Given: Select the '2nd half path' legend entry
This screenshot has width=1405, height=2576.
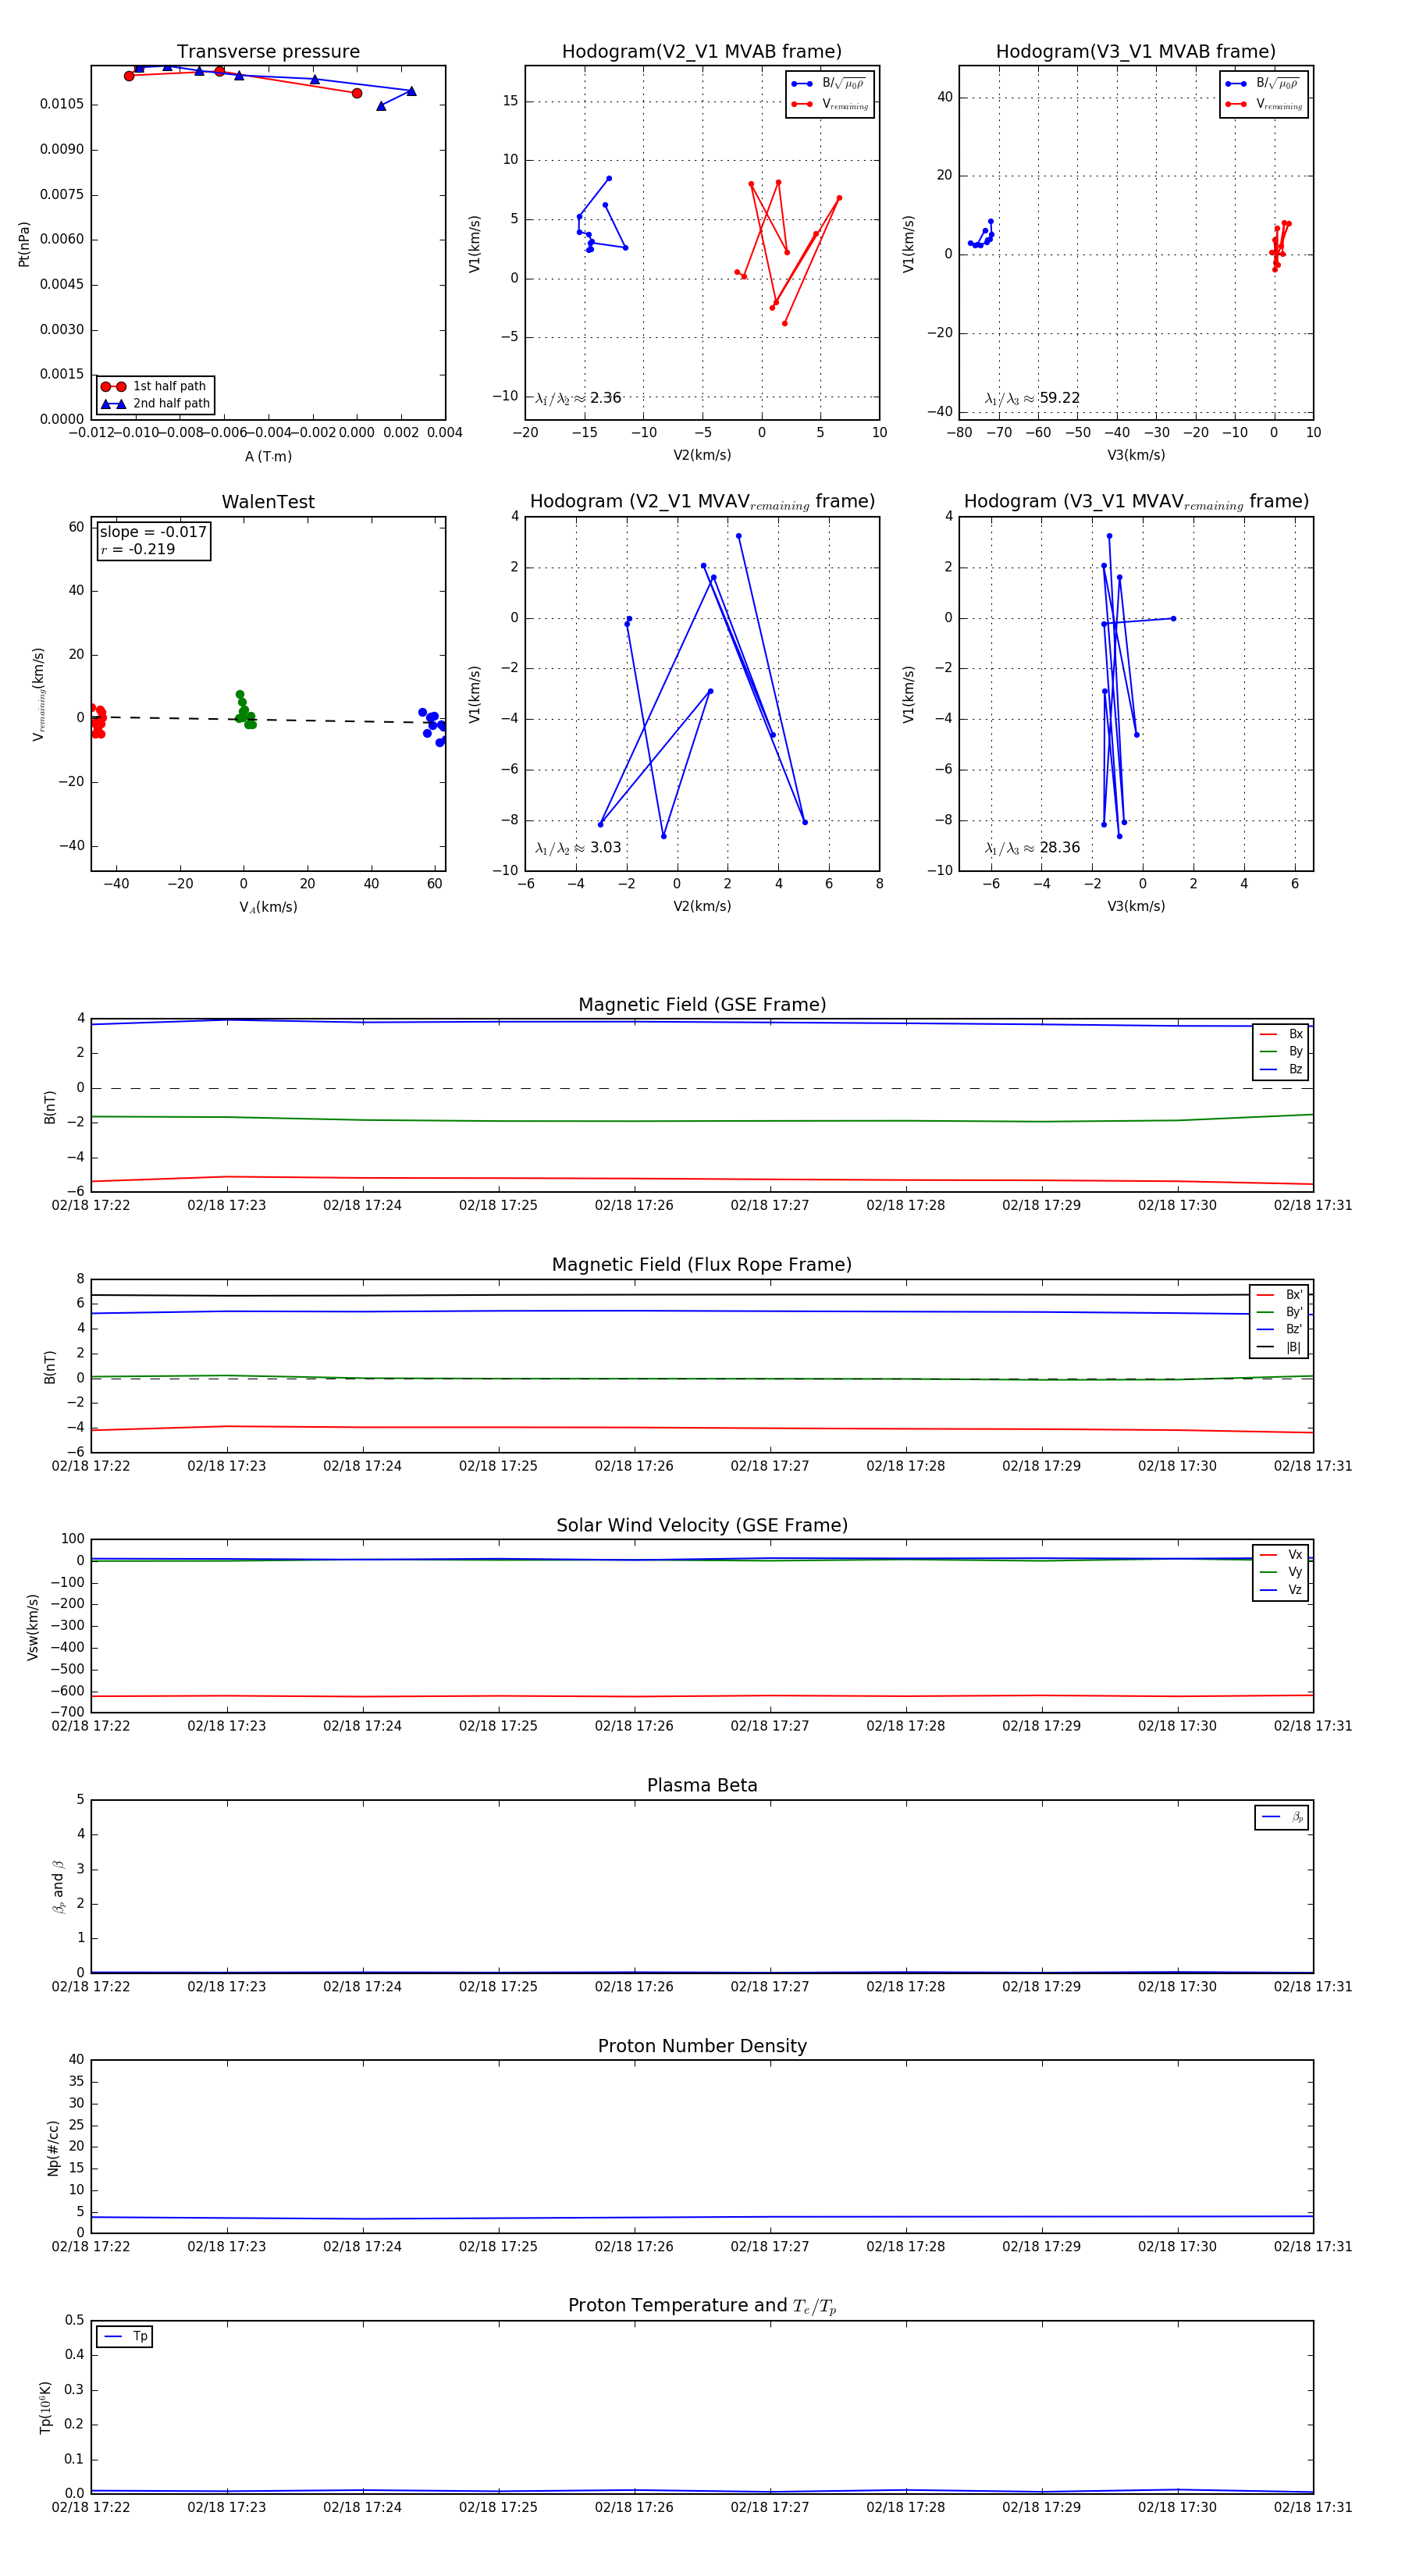Looking at the screenshot, I should tap(156, 404).
